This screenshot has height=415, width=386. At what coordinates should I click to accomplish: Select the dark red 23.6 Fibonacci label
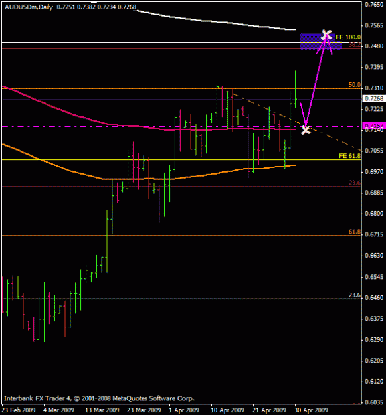pyautogui.click(x=355, y=183)
